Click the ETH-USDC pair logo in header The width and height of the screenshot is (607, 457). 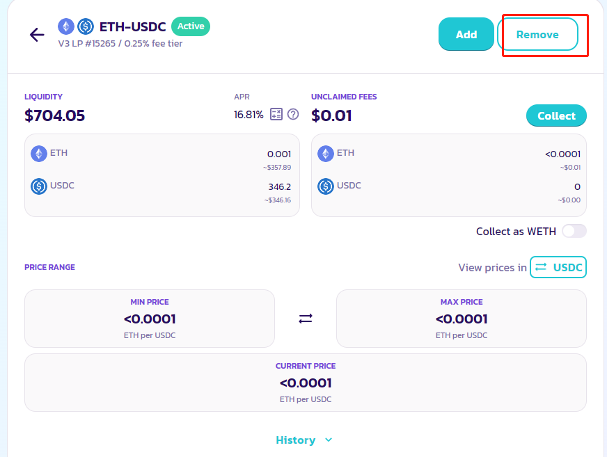tap(76, 27)
